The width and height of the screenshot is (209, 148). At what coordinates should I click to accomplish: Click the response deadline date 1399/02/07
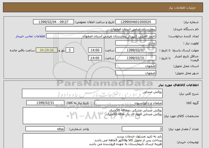click(x=136, y=50)
